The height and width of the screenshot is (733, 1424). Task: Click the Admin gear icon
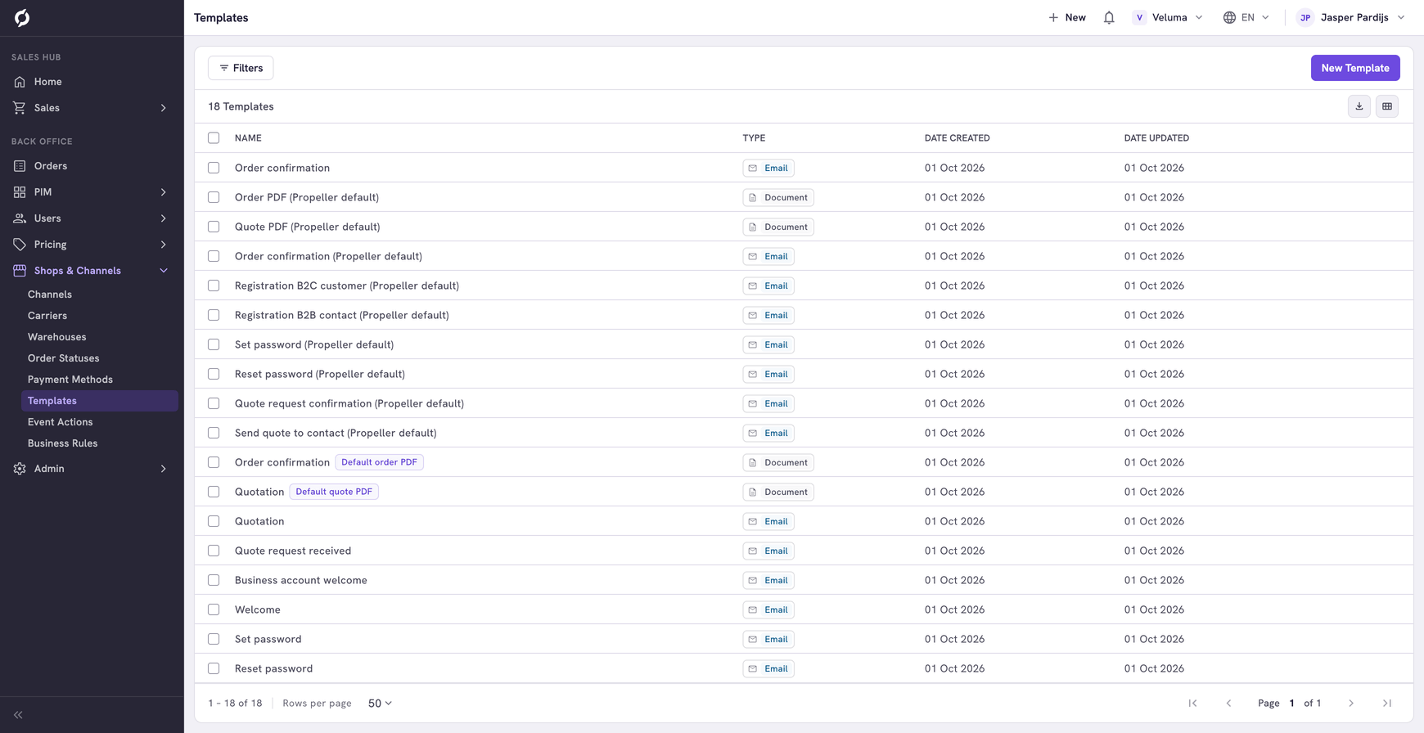[x=20, y=469]
